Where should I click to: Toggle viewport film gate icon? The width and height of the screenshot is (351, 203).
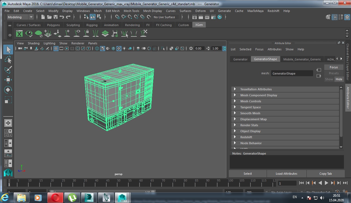61,48
